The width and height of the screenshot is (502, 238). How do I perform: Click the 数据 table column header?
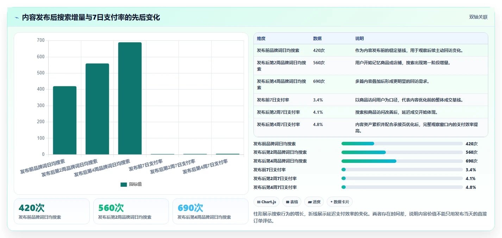tap(317, 39)
